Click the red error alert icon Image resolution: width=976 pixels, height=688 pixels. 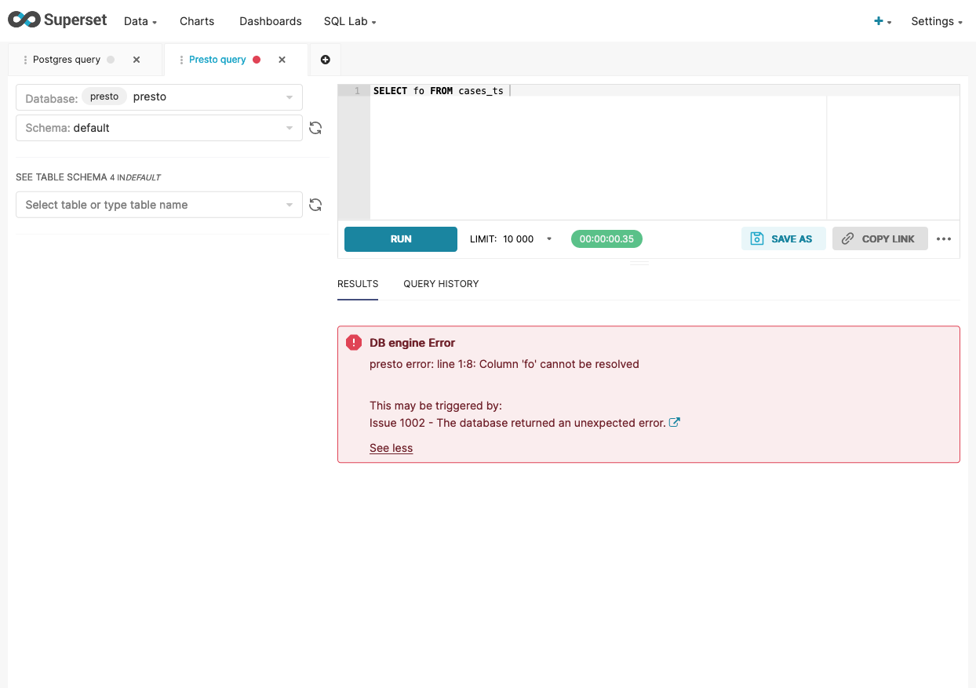[354, 343]
